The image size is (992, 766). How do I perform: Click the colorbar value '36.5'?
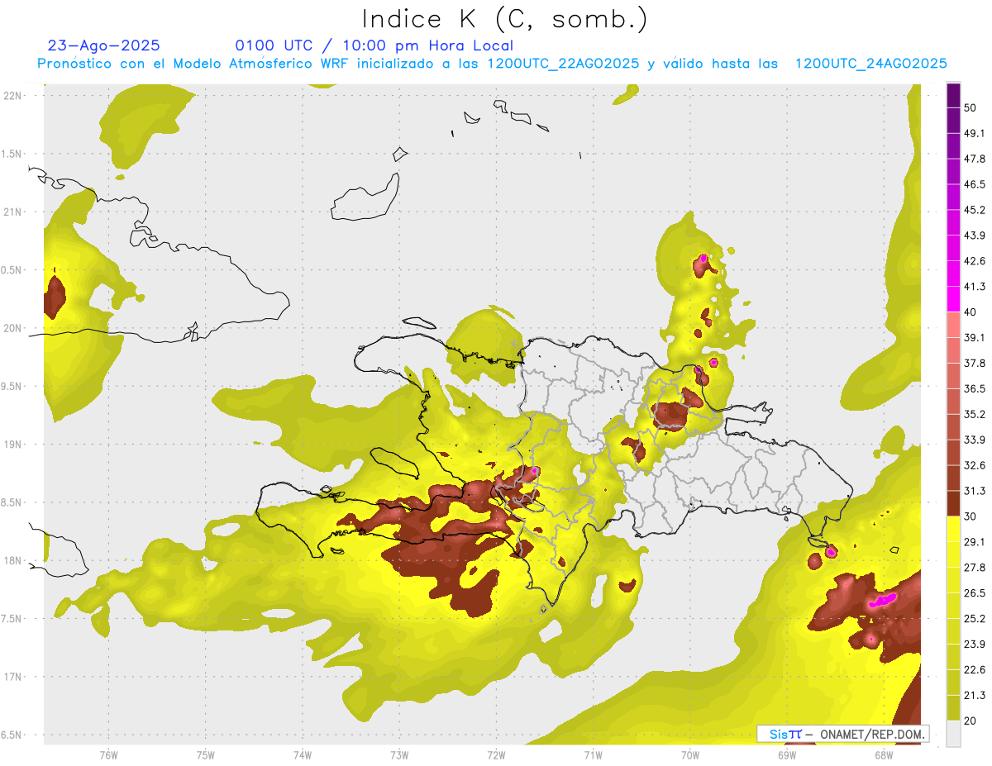click(x=975, y=388)
